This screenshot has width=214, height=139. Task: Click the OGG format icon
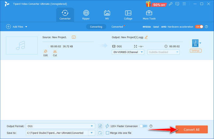coord(195,43)
